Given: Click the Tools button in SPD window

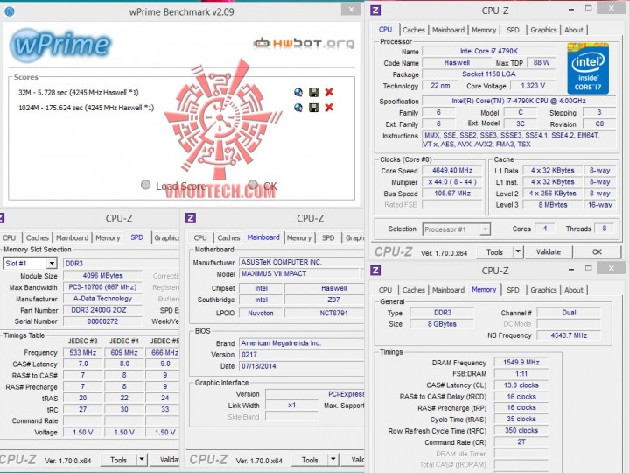Looking at the screenshot, I should coord(118,460).
